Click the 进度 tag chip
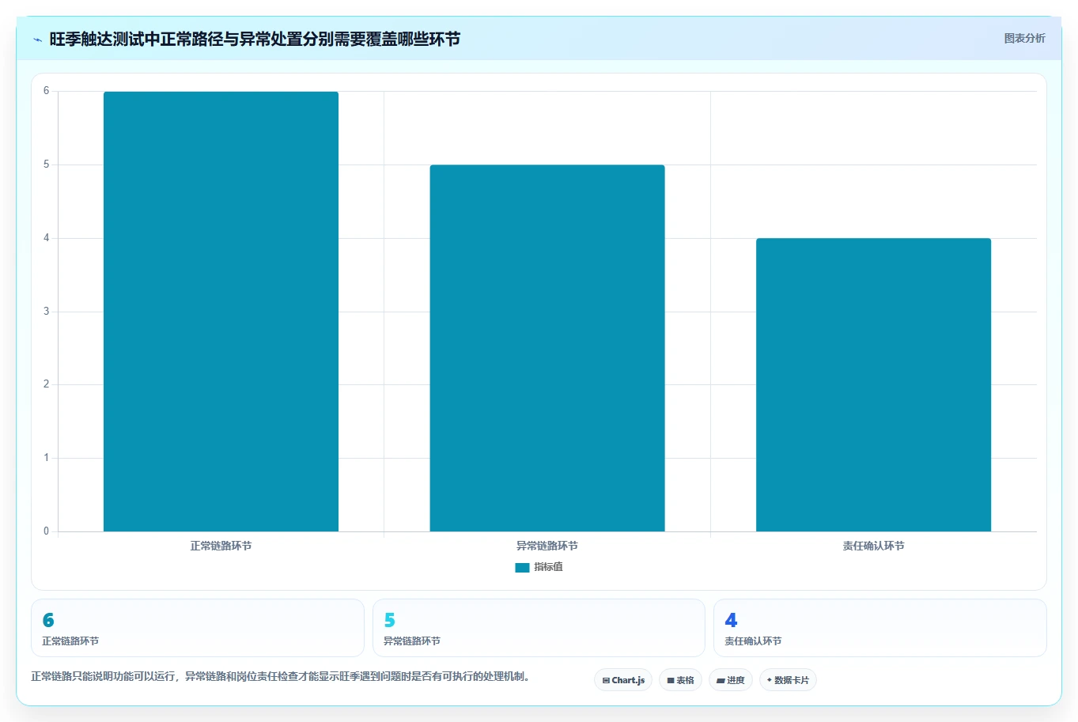Screen dimensions: 1078x722 point(731,680)
